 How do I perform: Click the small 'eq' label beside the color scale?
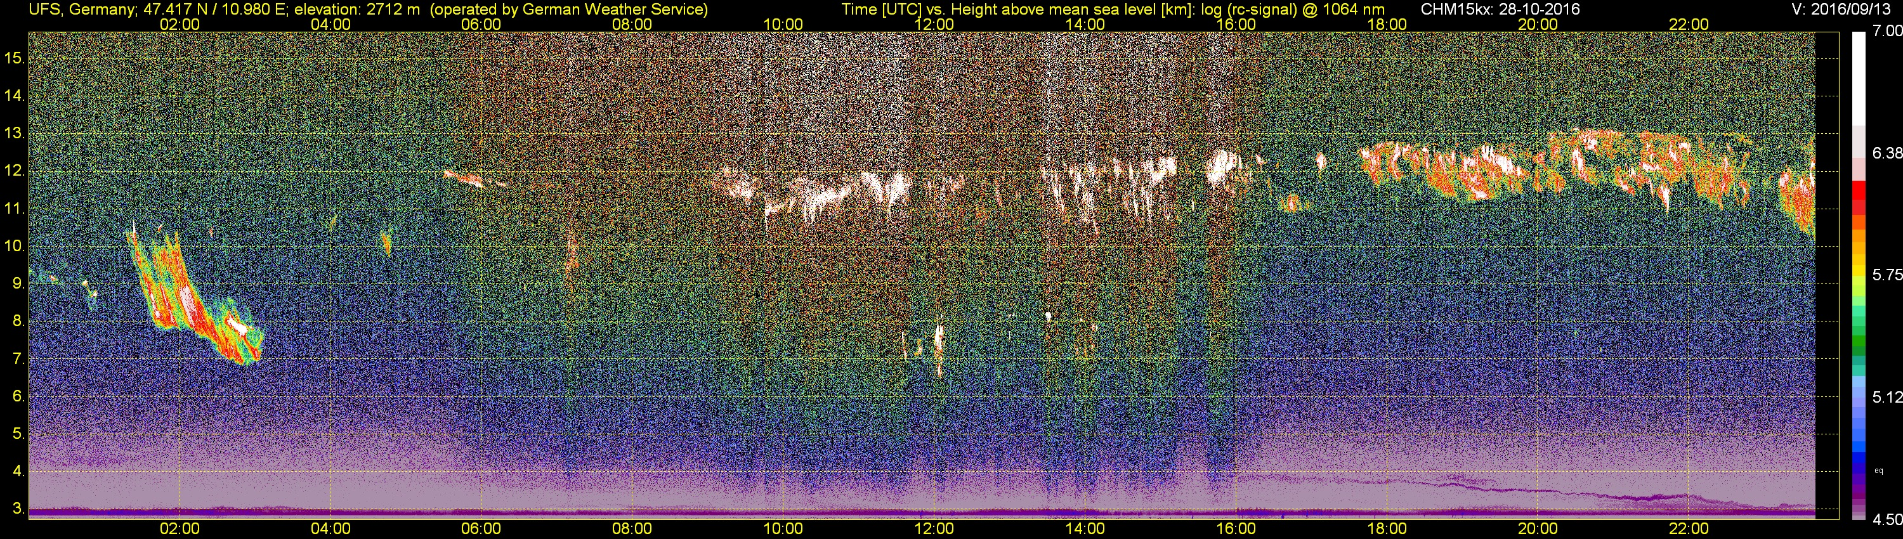click(x=1879, y=471)
